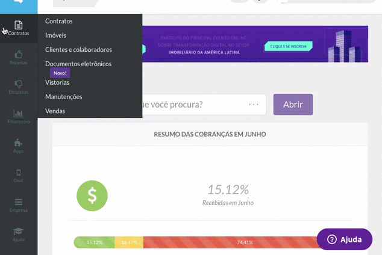Open the Receitas thumbs-up icon
Screen dimensions: 382x255
pos(19,57)
